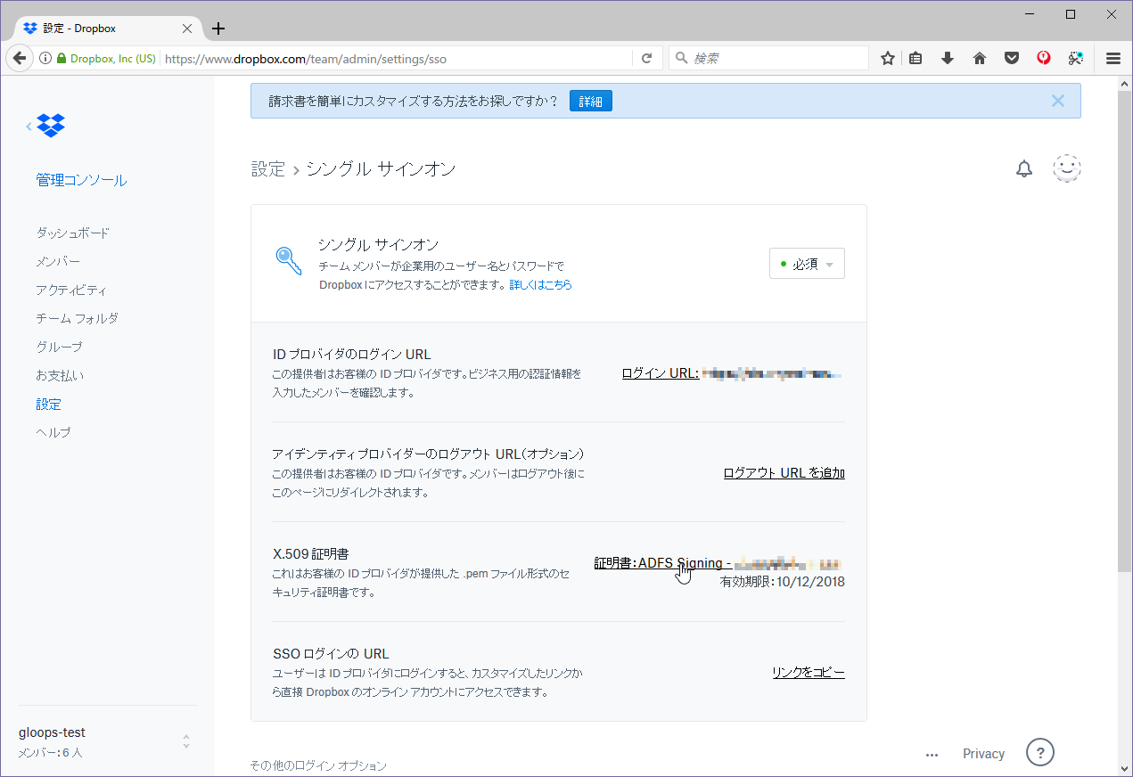Click the red extension icon in toolbar

[1044, 58]
